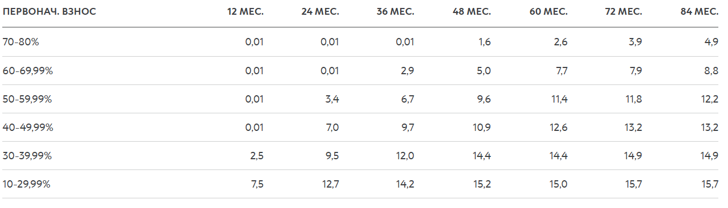Screen dimensions: 728x208
Task: Click the 84 МЕС. column header
Action: point(700,12)
